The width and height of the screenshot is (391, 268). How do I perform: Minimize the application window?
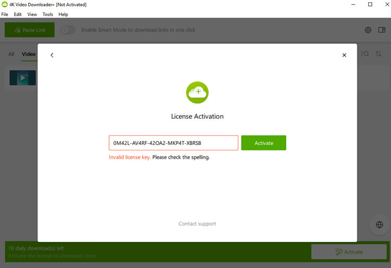tap(354, 4)
